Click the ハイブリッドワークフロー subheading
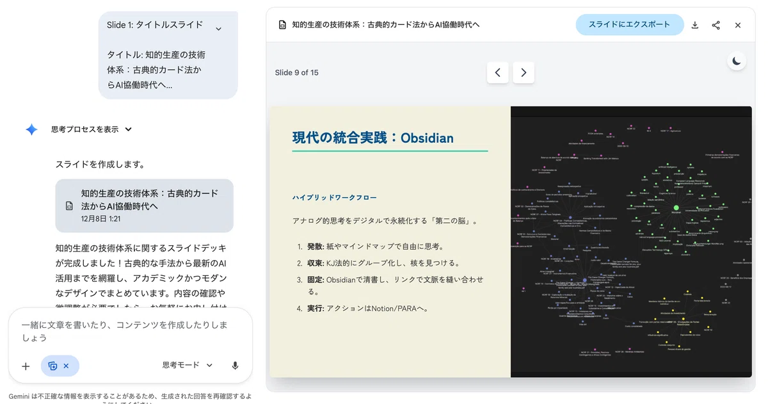The width and height of the screenshot is (768, 404). pyautogui.click(x=335, y=198)
